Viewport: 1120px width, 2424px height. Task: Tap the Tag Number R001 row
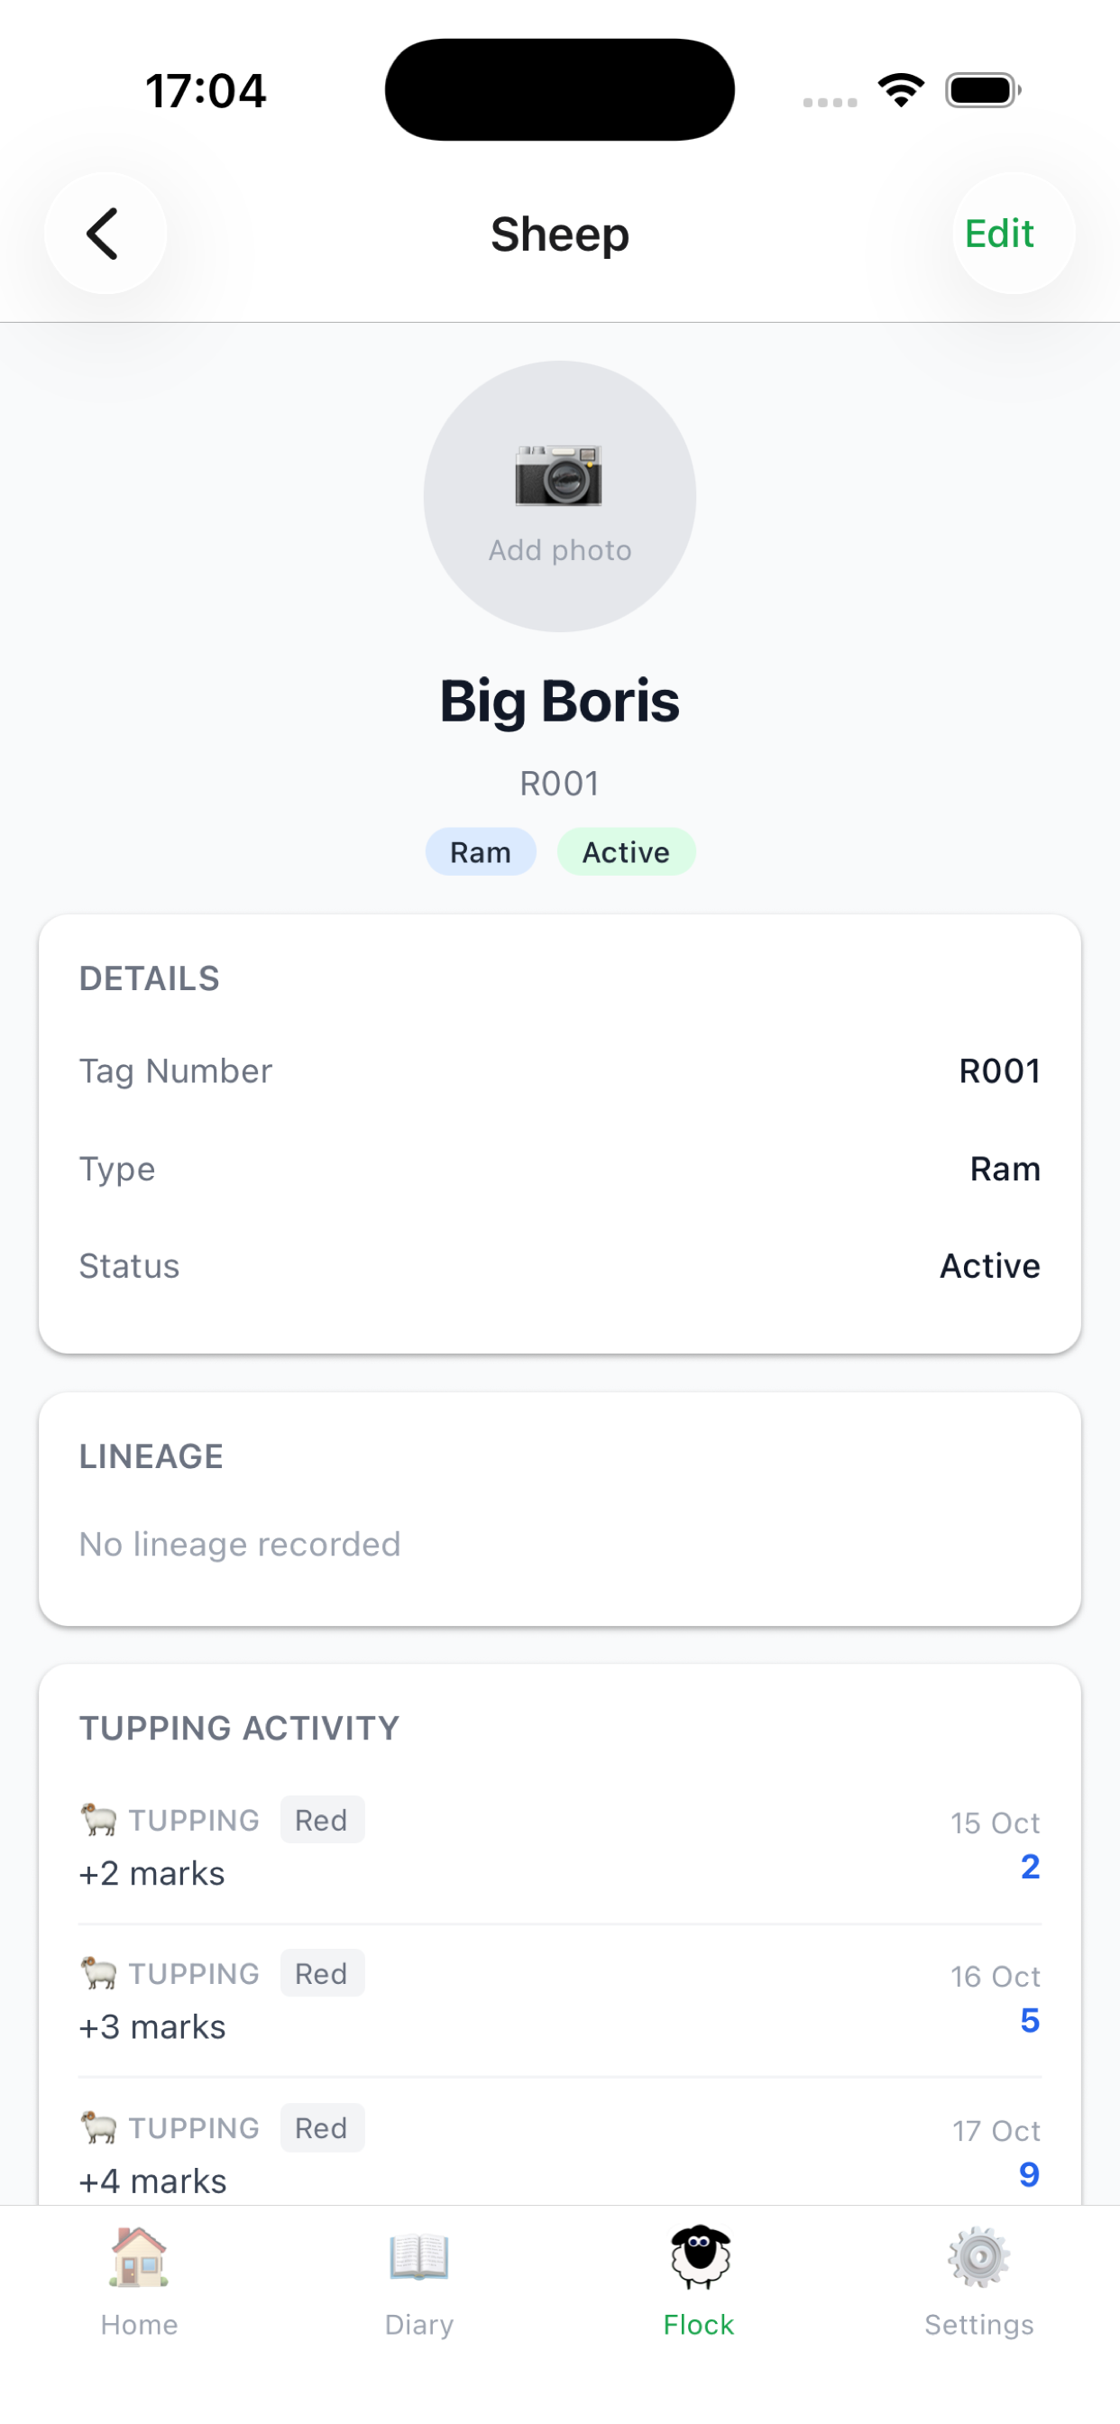click(560, 1070)
